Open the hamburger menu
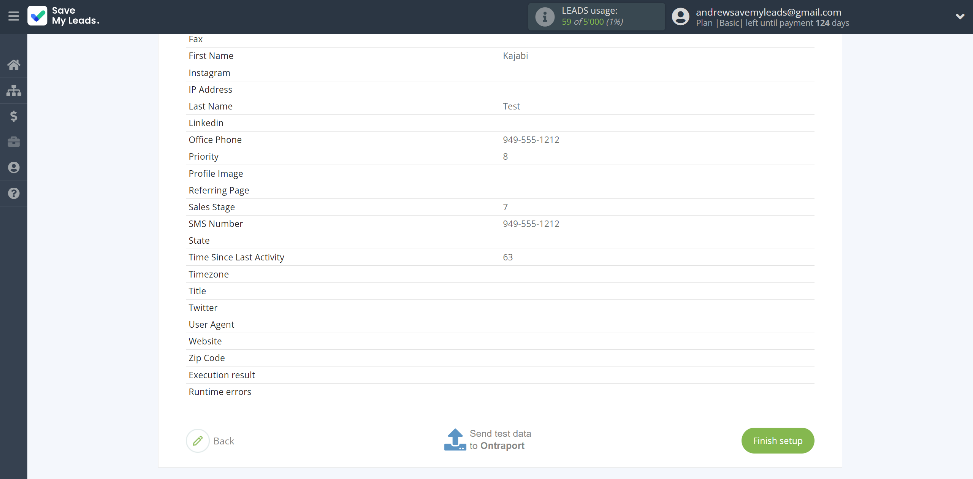 tap(14, 16)
